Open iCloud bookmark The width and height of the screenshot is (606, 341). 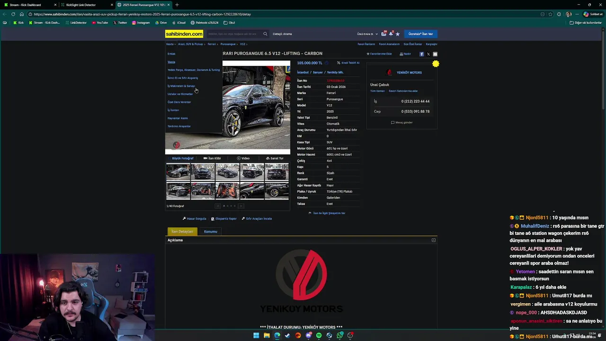pyautogui.click(x=178, y=22)
